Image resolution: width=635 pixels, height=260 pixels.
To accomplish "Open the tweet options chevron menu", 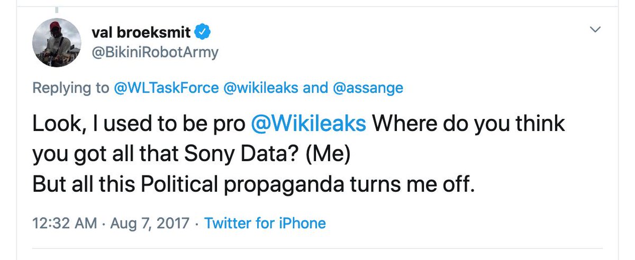I will 596,30.
